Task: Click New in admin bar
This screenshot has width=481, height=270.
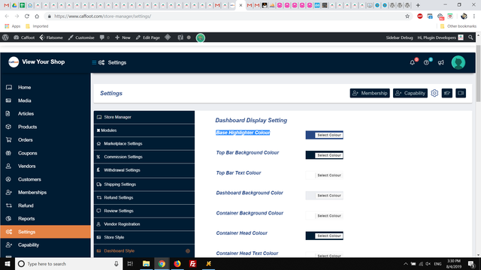Action: [123, 37]
